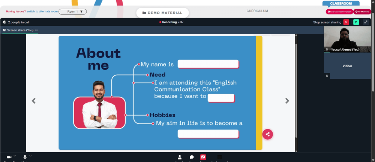Click the red share button on the slide
This screenshot has width=375, height=162.
(268, 134)
